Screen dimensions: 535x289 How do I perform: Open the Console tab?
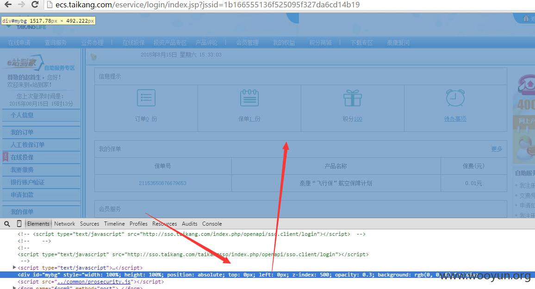click(212, 223)
